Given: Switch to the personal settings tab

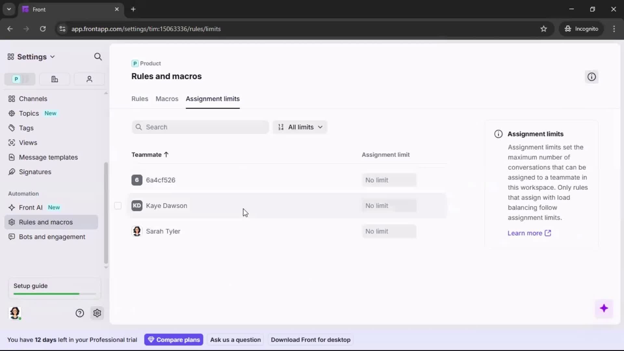Looking at the screenshot, I should [89, 79].
